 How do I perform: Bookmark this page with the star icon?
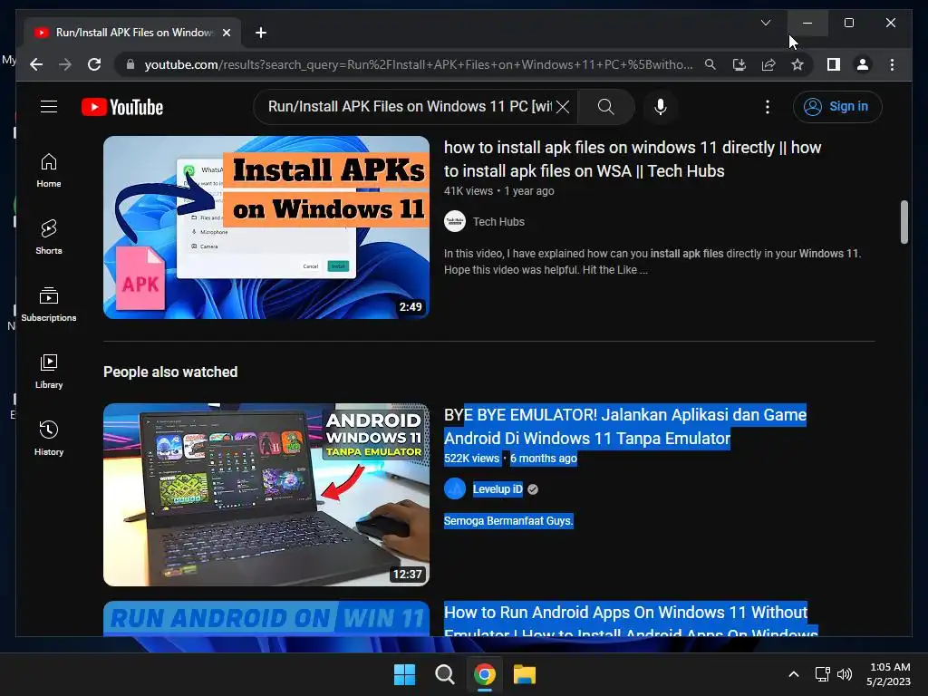pyautogui.click(x=797, y=64)
